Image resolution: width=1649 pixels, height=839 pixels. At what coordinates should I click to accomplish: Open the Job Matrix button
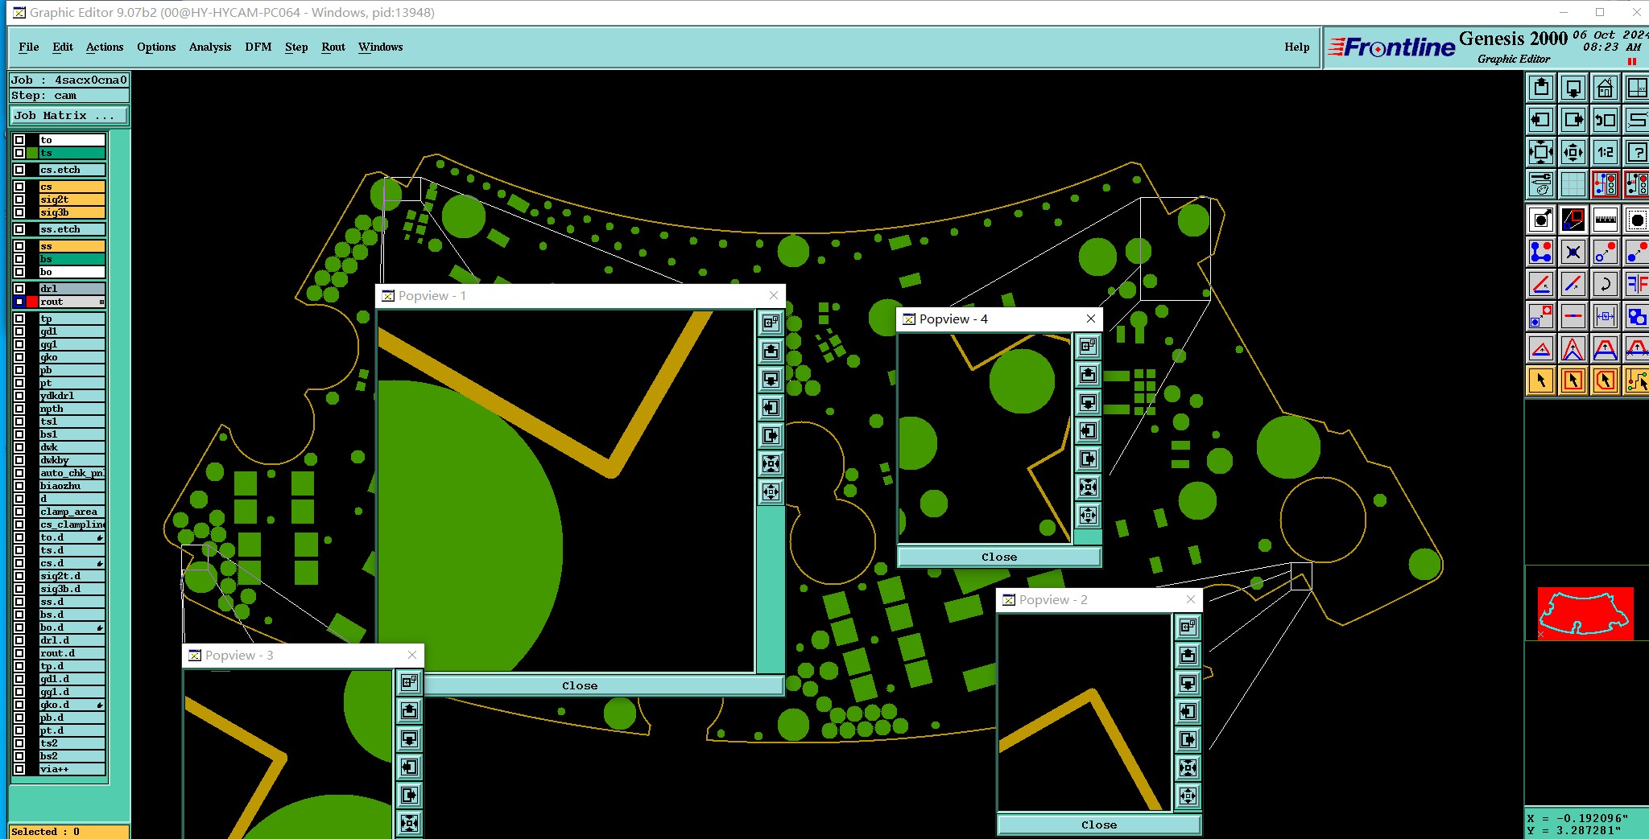pyautogui.click(x=69, y=116)
